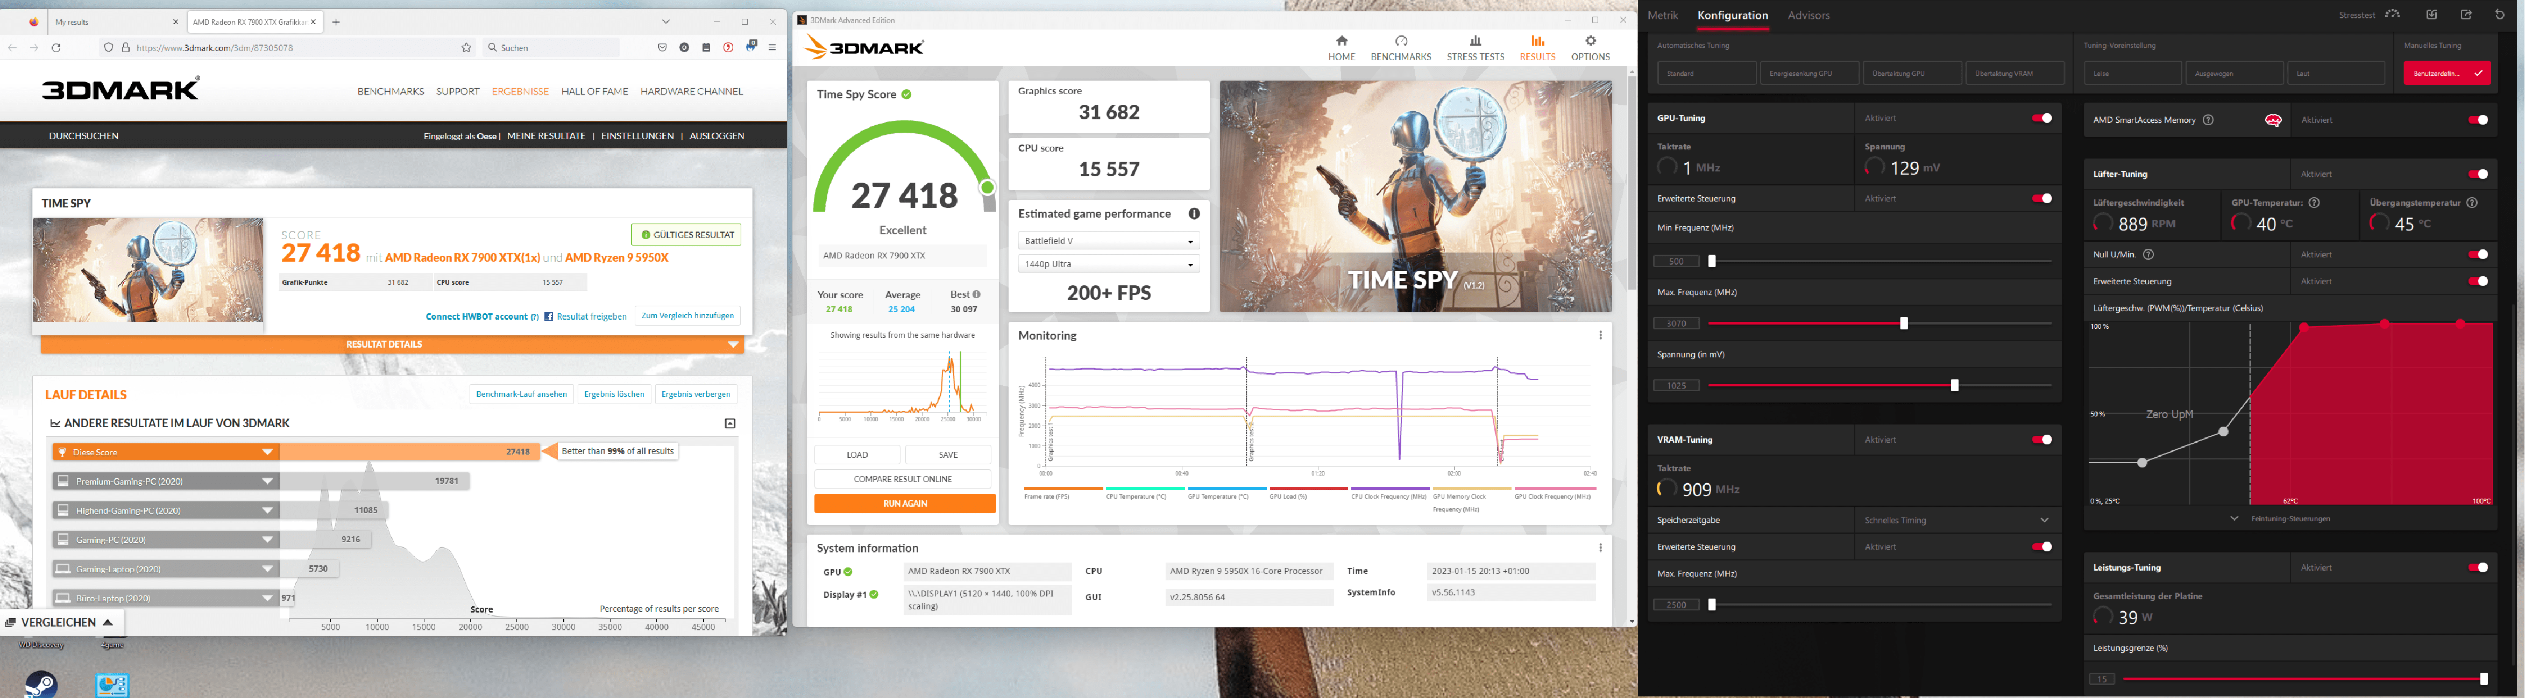Click tracking protection shield icon in address bar

[x=109, y=47]
